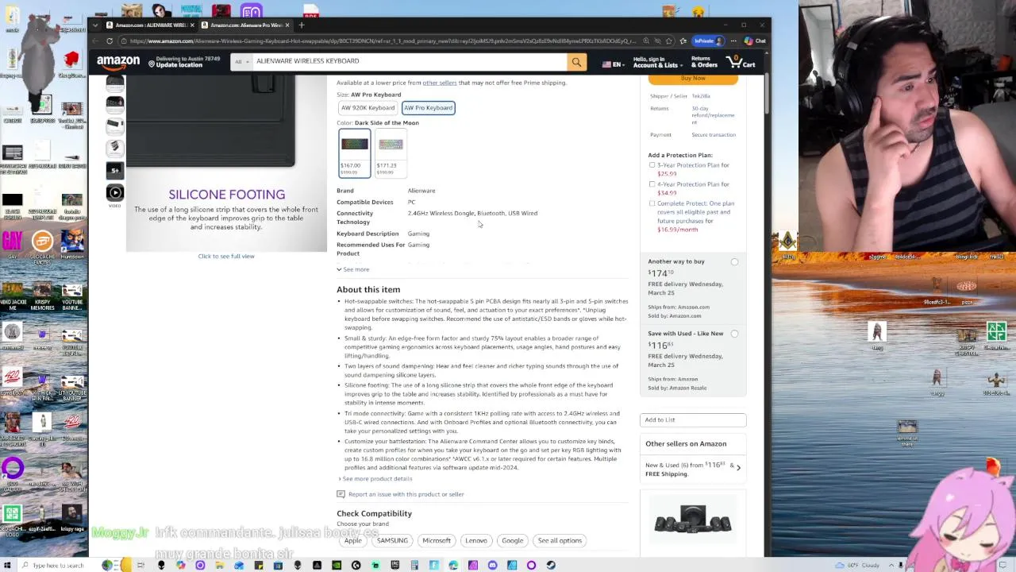Filter compatibility by Microsoft brand

coord(437,540)
